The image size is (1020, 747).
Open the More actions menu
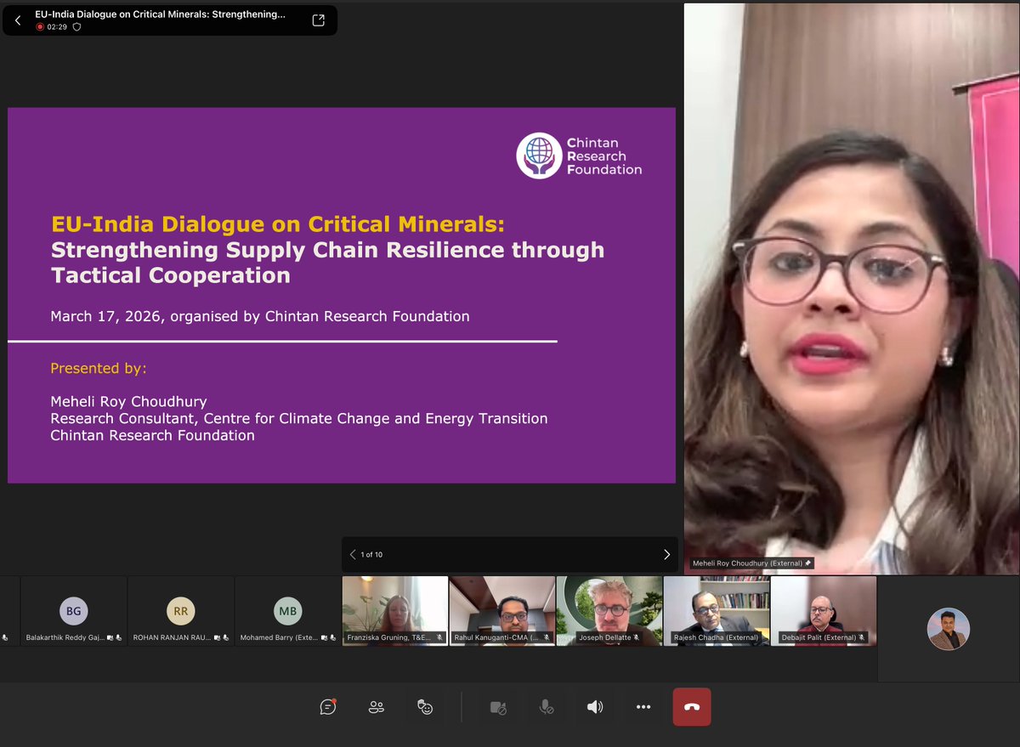click(x=643, y=707)
